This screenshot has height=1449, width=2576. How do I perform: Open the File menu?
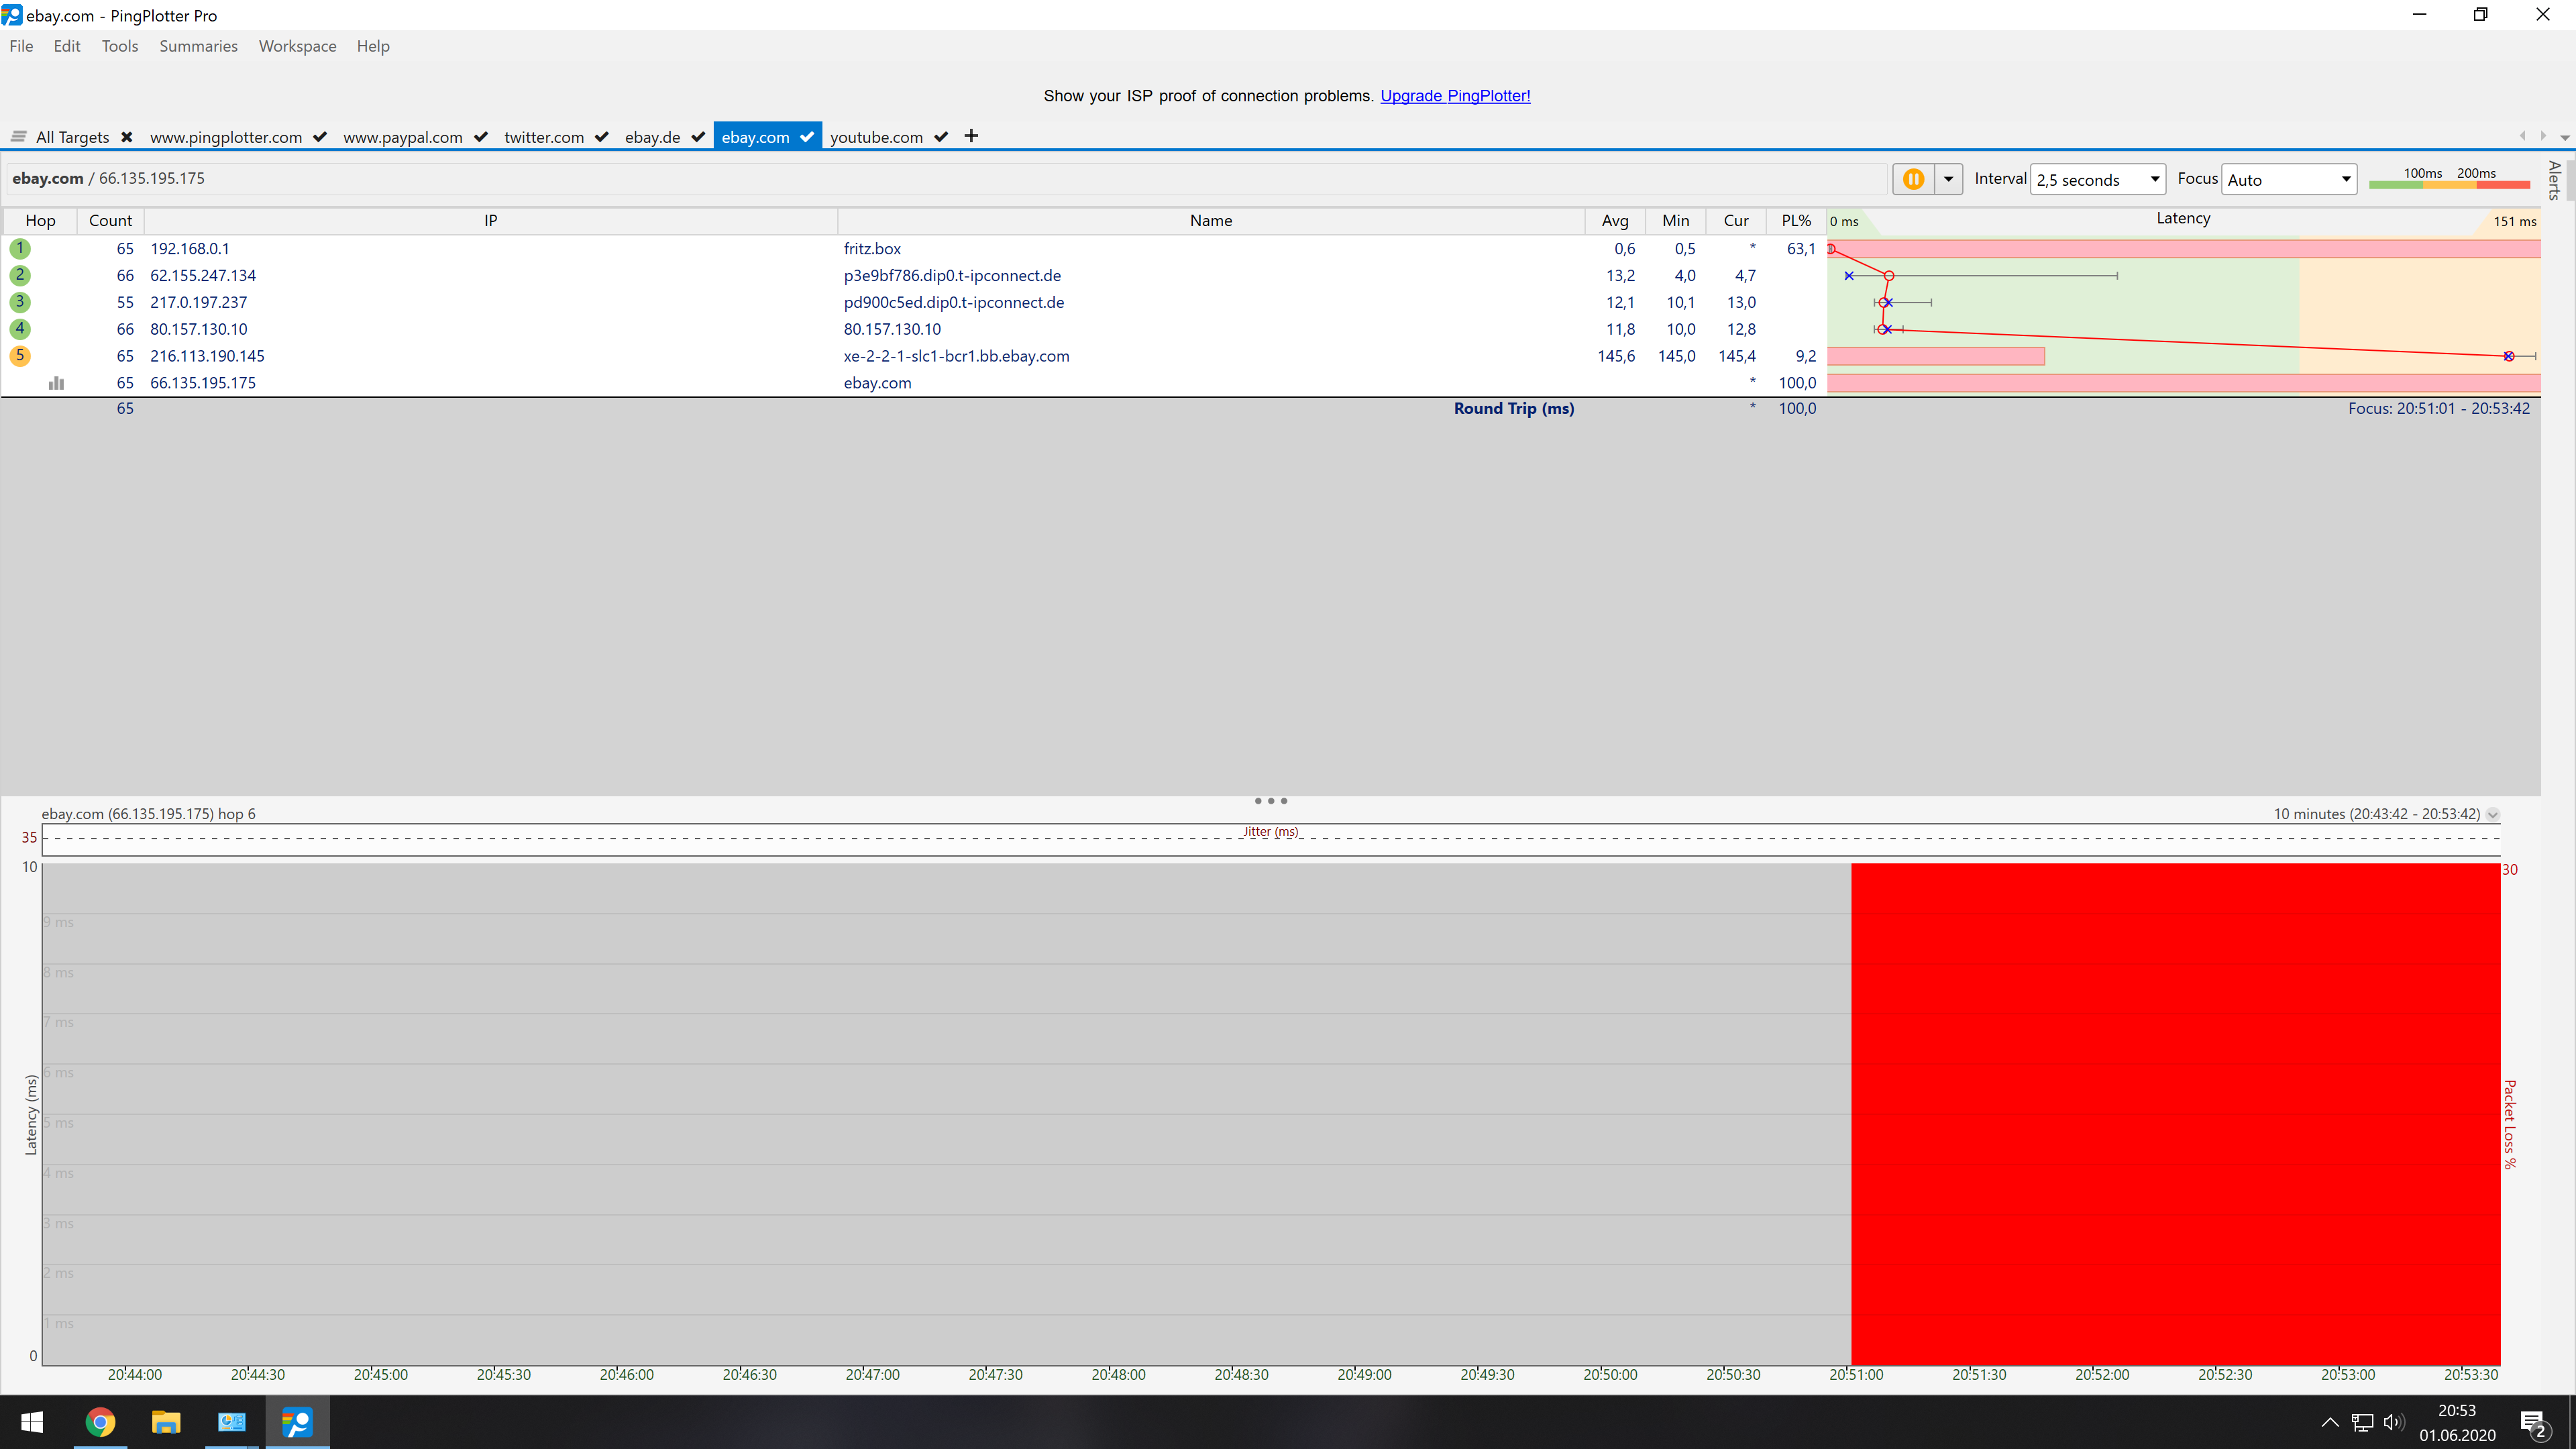(x=21, y=46)
